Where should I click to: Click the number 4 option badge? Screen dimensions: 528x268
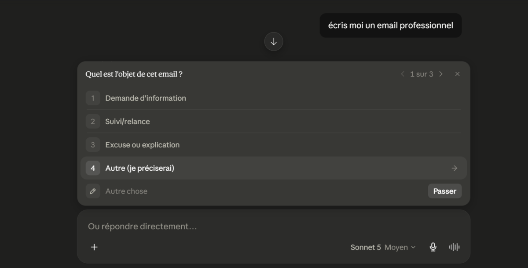93,168
